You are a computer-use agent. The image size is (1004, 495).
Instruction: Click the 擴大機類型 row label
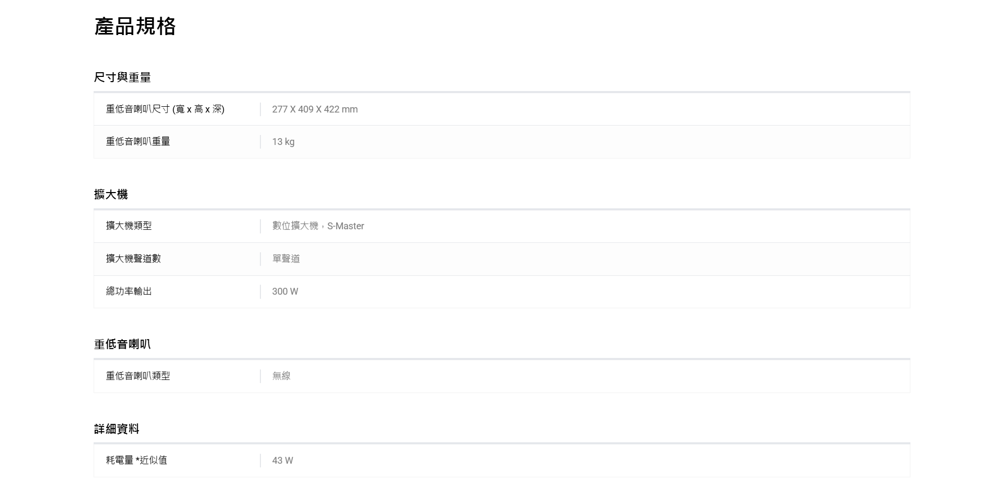[129, 226]
